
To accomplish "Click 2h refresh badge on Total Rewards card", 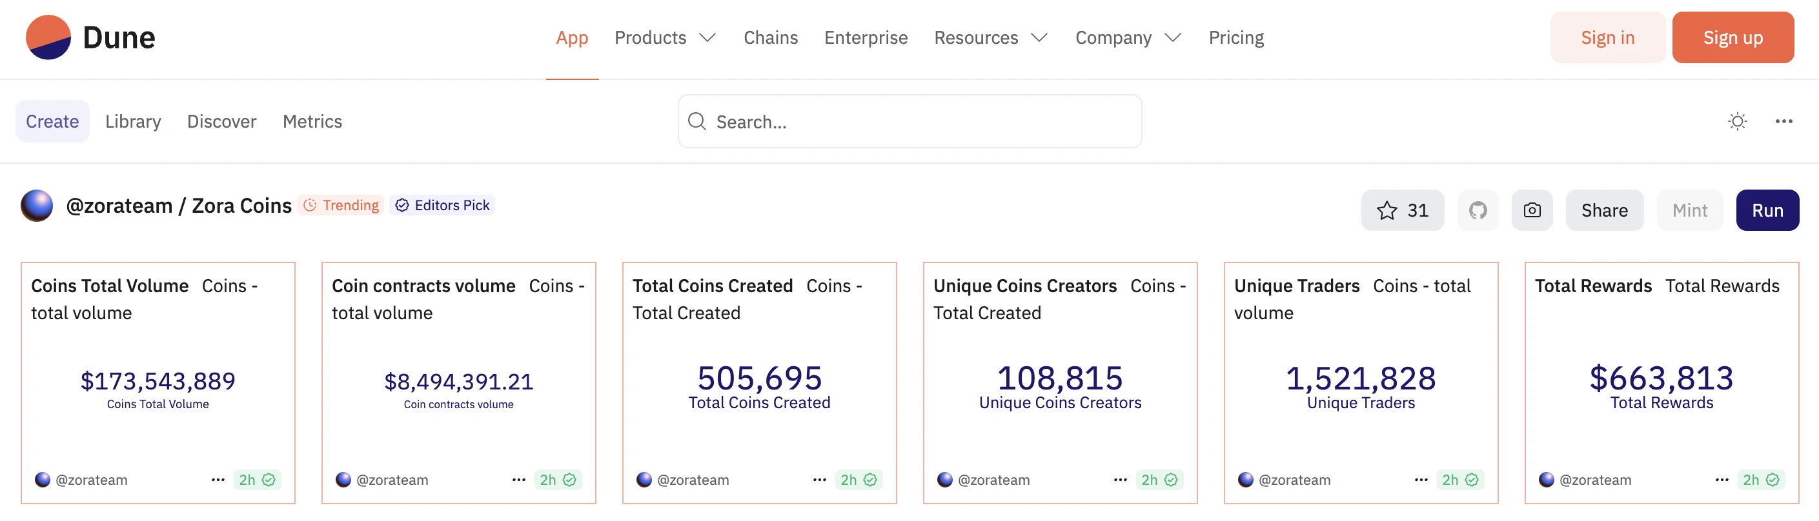I will 1760,479.
